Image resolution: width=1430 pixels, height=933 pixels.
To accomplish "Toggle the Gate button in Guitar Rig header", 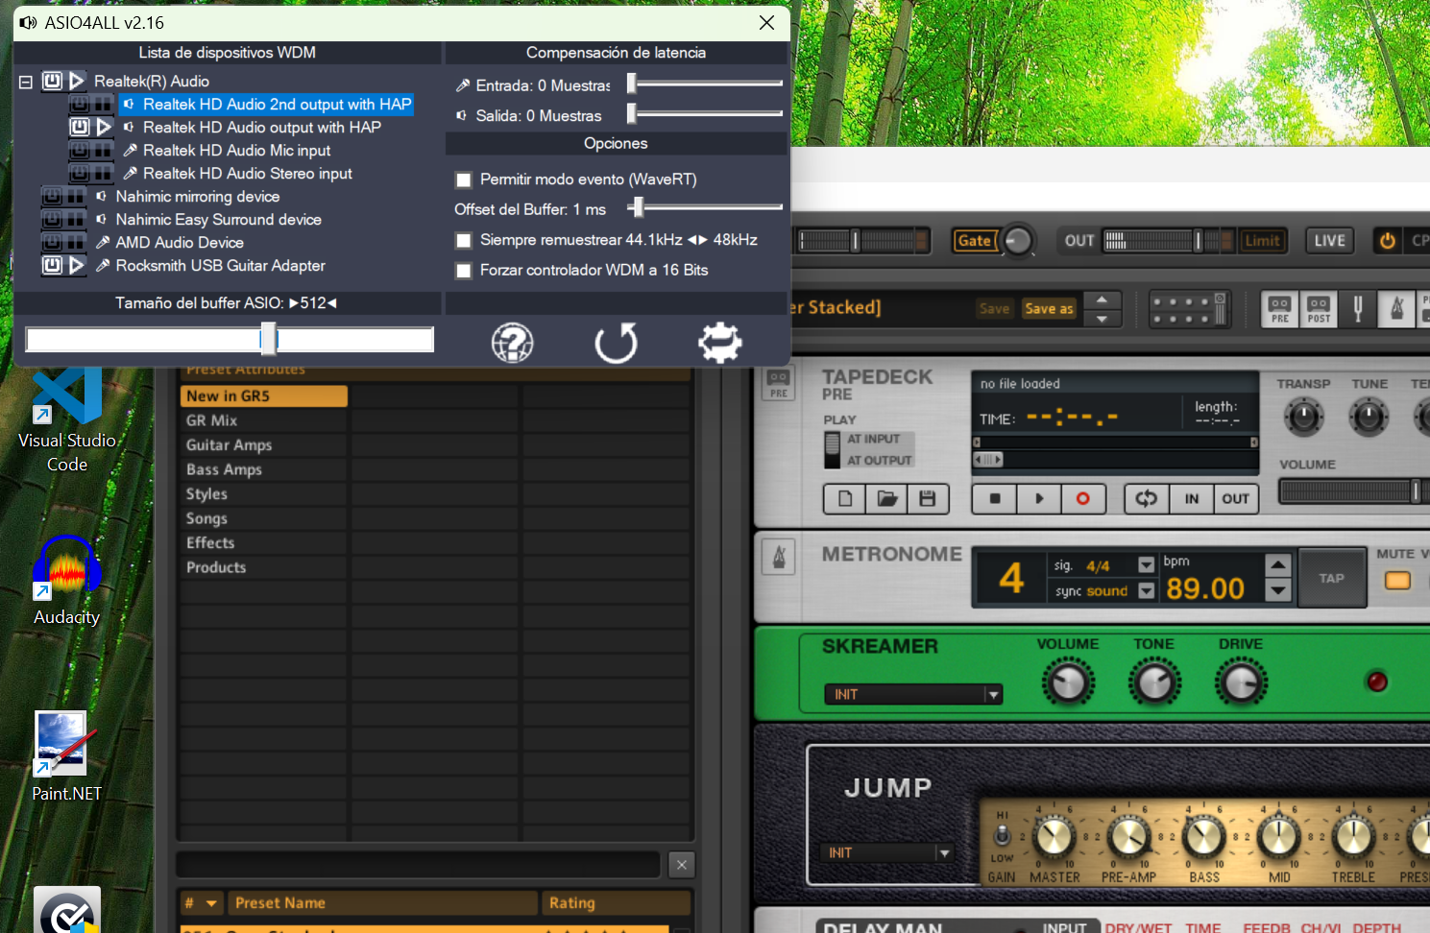I will [x=974, y=241].
